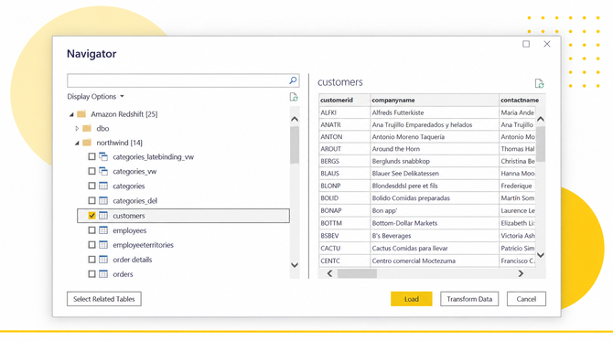The height and width of the screenshot is (341, 613).
Task: Check the categories_vw checkbox
Action: (x=91, y=171)
